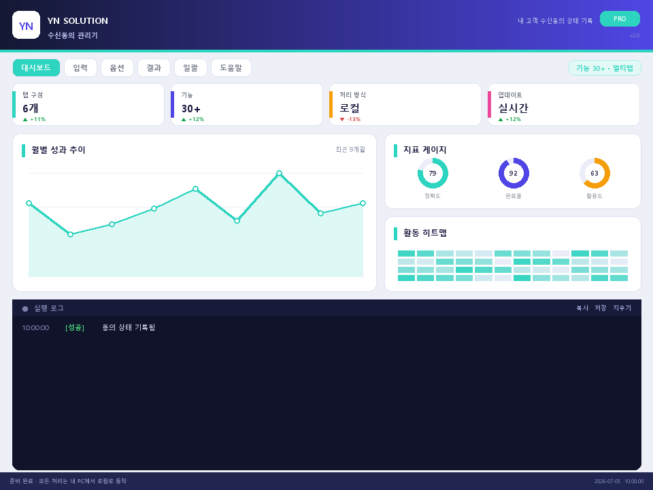This screenshot has width=653, height=490.
Task: Click the 완료율 gauge showing 92
Action: tap(514, 174)
